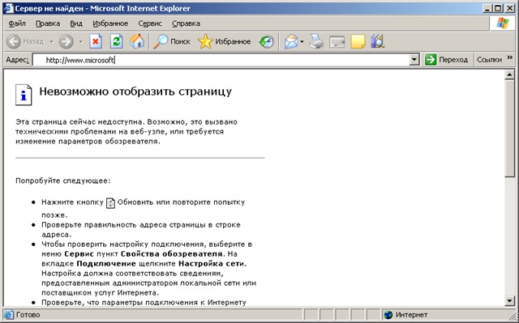Screen dimensions: 519x323
Task: Click the Refresh page toolbar icon
Action: point(116,41)
